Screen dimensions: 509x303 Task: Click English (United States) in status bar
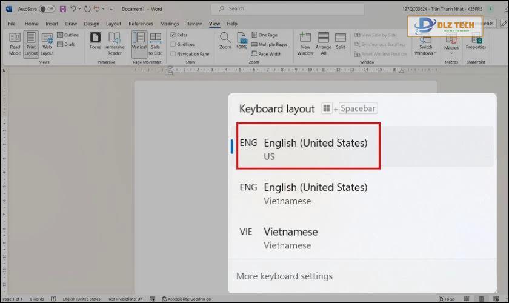(82, 299)
